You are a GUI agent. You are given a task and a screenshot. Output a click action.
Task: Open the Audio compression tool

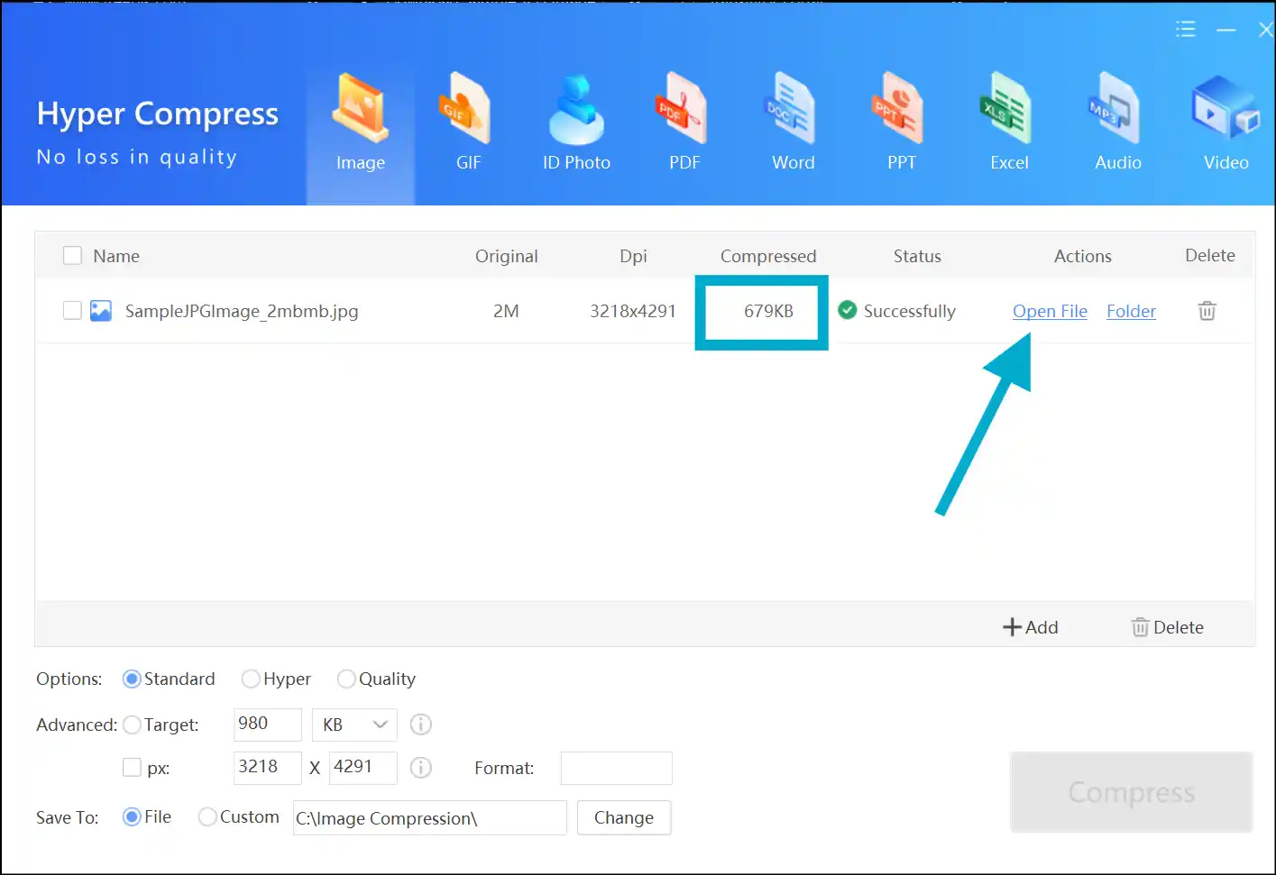[1117, 123]
